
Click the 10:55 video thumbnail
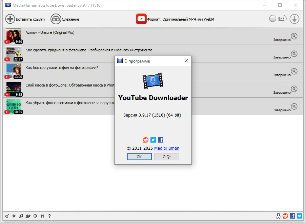pos(14,106)
